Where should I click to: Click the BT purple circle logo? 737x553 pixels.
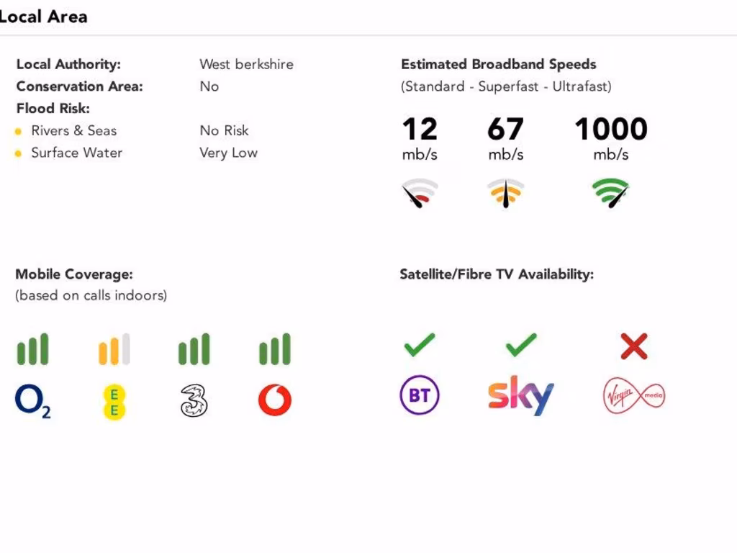[x=420, y=395]
